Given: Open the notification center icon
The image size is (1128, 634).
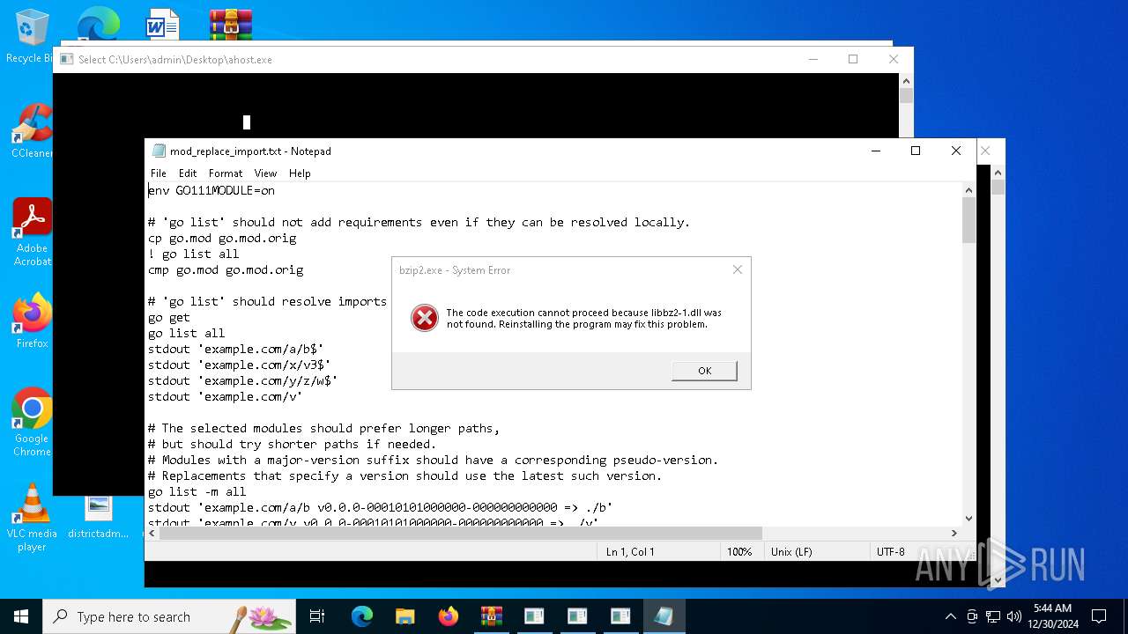Looking at the screenshot, I should tap(1099, 616).
